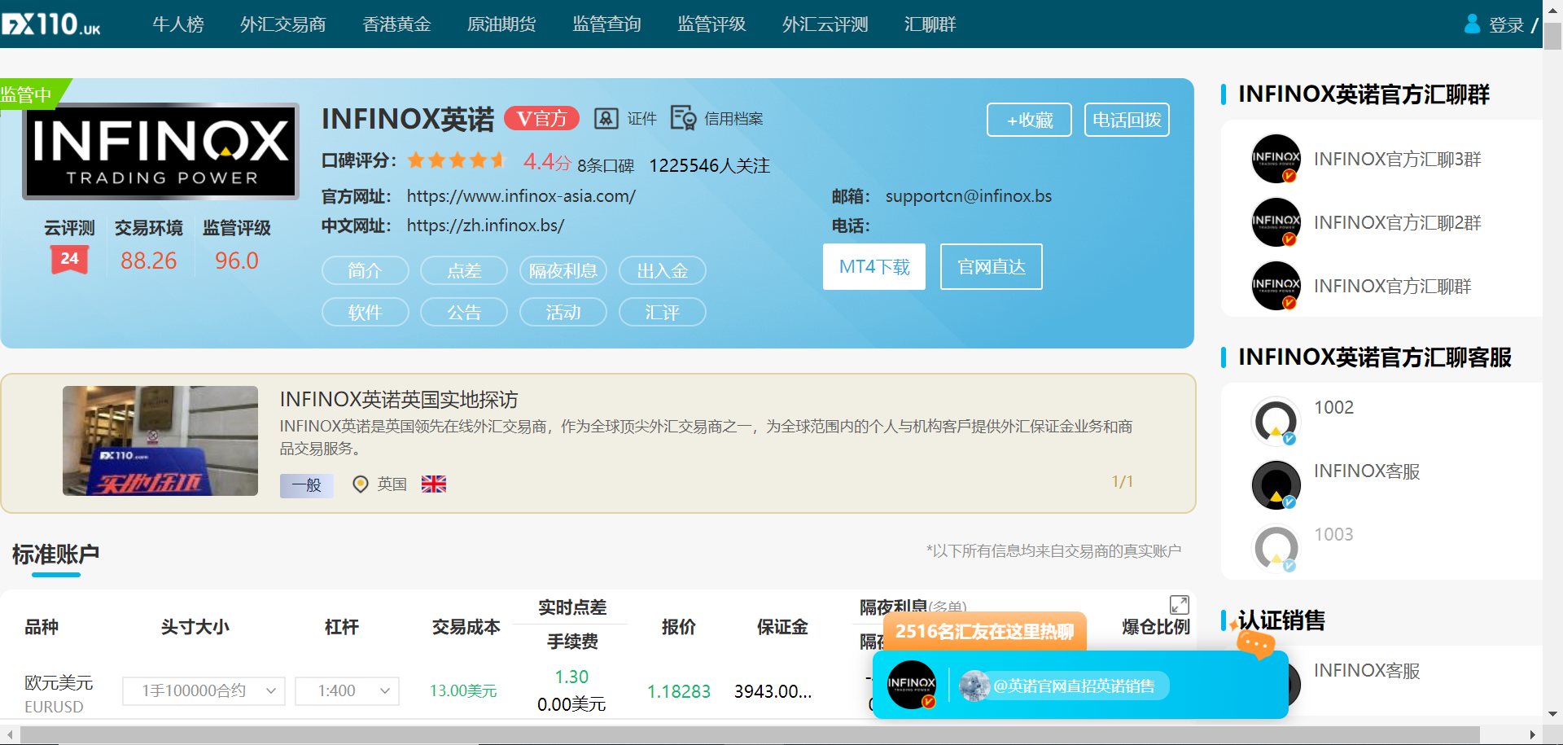Viewport: 1563px width, 745px height.
Task: Click the INFINOX avatar in chat popup
Action: point(911,685)
